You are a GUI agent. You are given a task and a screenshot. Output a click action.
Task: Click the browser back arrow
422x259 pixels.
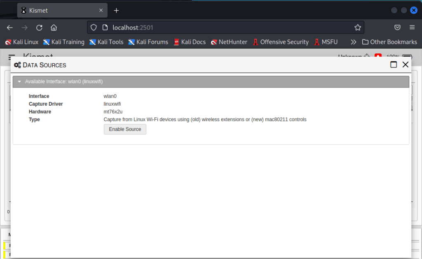coord(10,28)
